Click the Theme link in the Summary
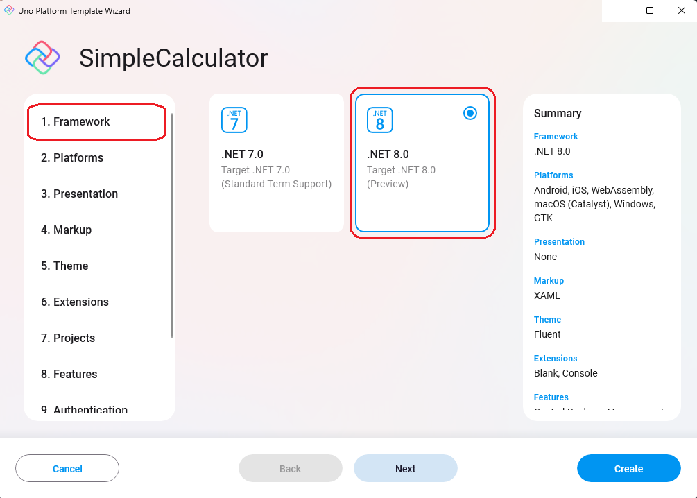 pyautogui.click(x=547, y=319)
